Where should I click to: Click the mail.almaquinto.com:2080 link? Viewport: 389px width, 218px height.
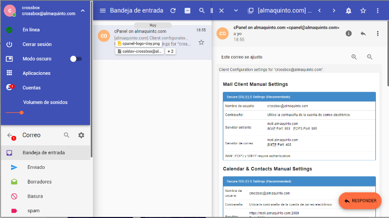[x=274, y=213]
